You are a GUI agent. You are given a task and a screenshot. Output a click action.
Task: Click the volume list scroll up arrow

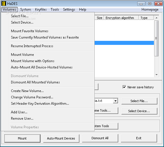157,18
